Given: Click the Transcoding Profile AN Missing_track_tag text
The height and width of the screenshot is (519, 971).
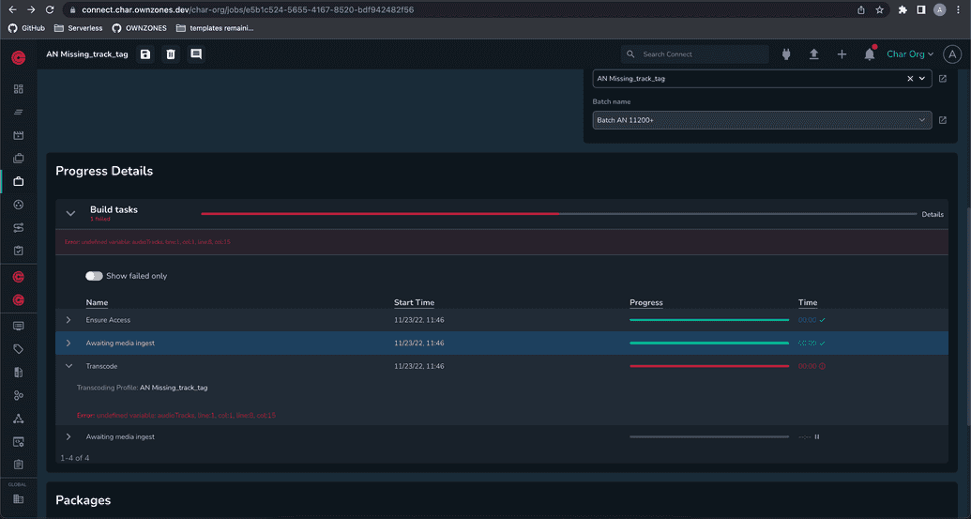Looking at the screenshot, I should [x=142, y=388].
